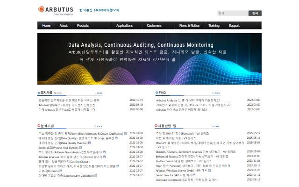Screen dimensions: 299x187
Task: Go to the News & Notice section
Action: [189, 25]
